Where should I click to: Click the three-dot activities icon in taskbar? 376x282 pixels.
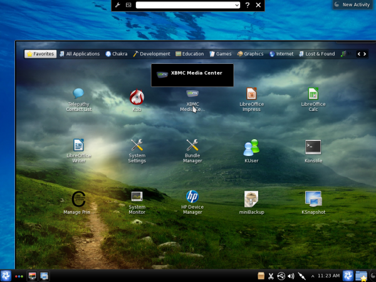coord(19,276)
